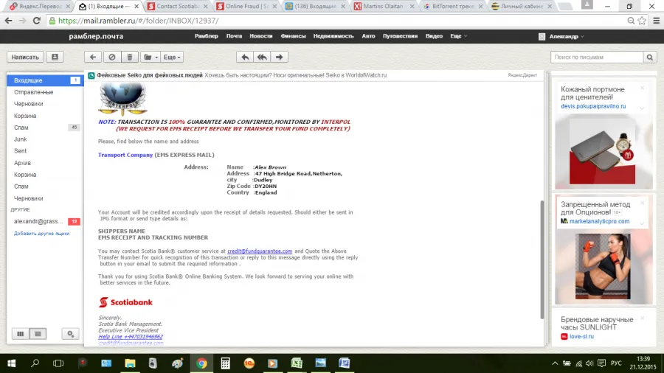Open Calculator from the taskbar

pos(225,363)
